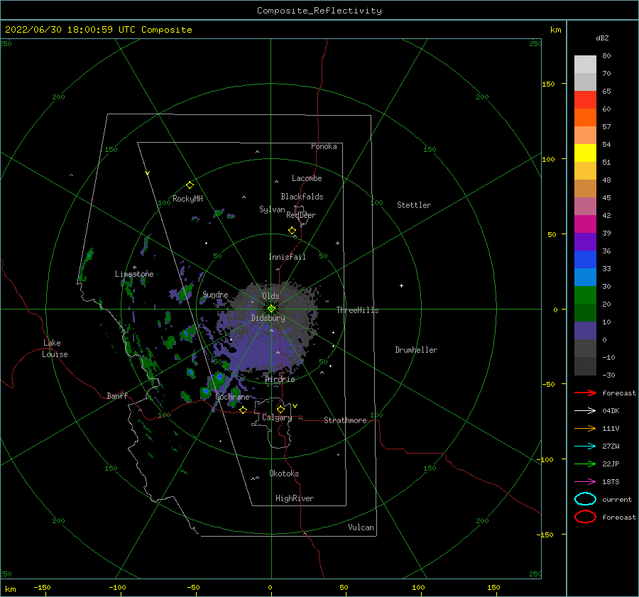Click the pink 42-45 dBZ swatch
This screenshot has width=639, height=597.
tap(585, 207)
